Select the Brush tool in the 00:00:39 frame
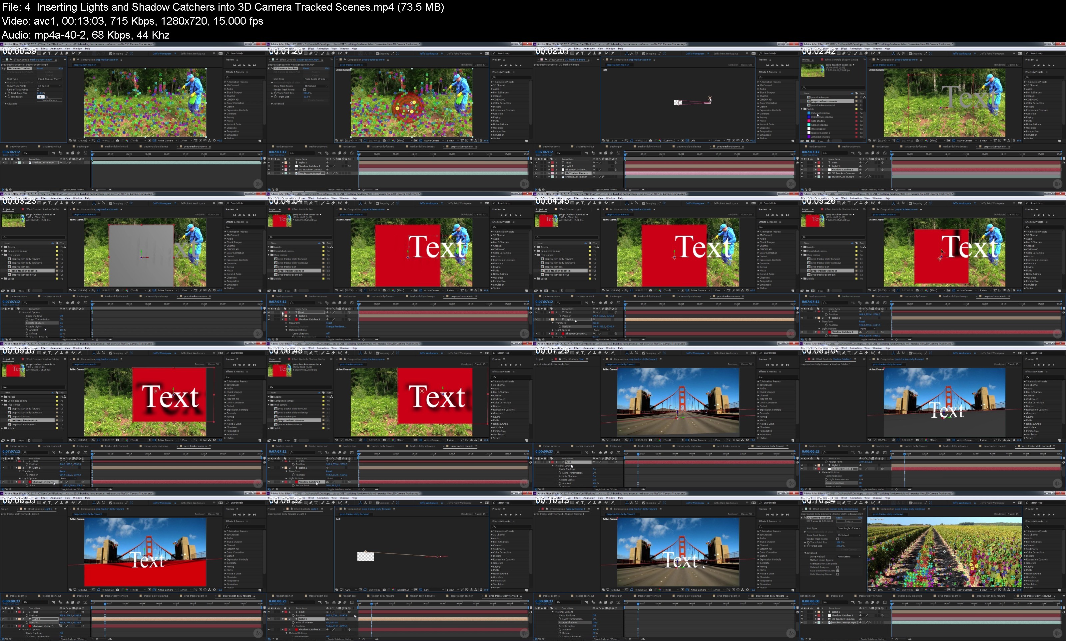The height and width of the screenshot is (641, 1066). 56,54
